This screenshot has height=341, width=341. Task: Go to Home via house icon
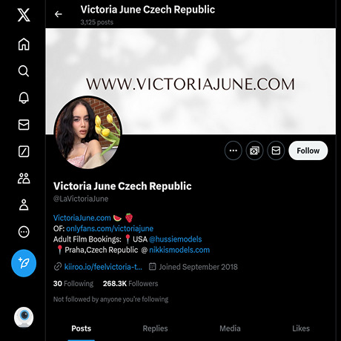[24, 44]
